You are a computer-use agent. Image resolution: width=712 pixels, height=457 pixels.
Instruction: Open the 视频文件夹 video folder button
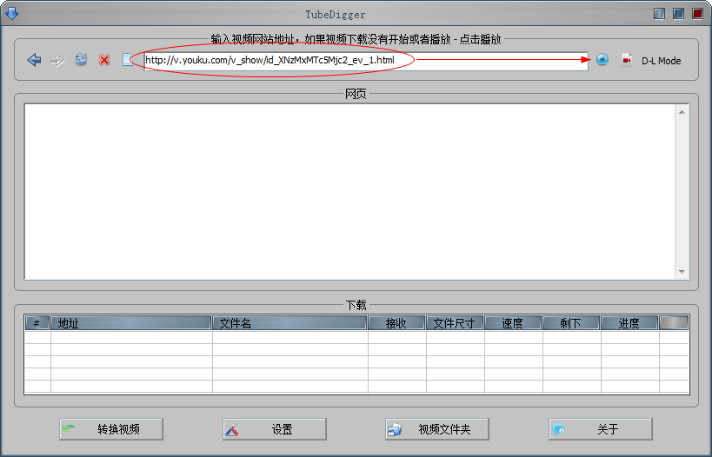(436, 429)
